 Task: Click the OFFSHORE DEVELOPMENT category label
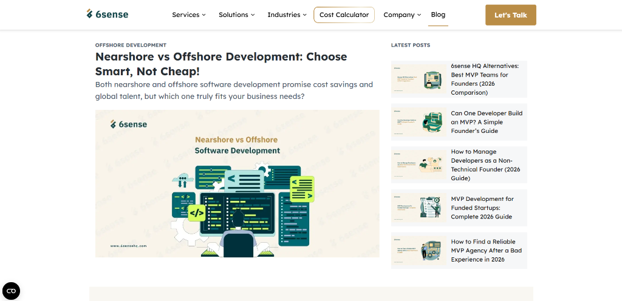131,45
